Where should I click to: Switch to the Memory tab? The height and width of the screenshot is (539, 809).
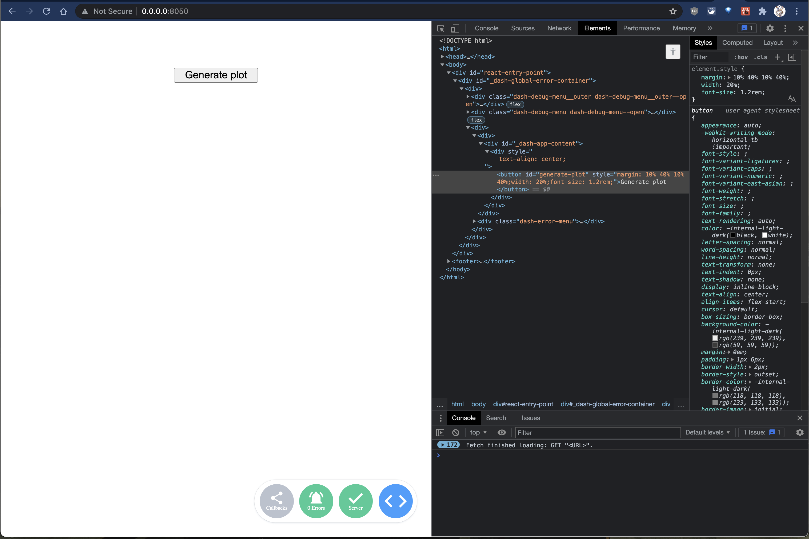tap(684, 28)
